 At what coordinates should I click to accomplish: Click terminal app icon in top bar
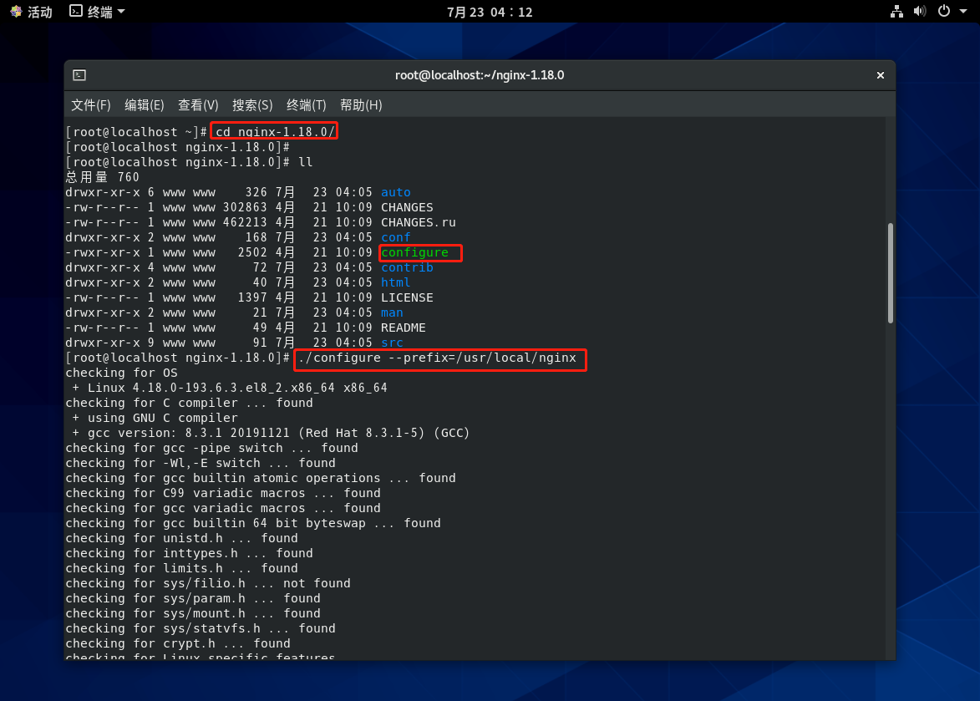coord(76,12)
